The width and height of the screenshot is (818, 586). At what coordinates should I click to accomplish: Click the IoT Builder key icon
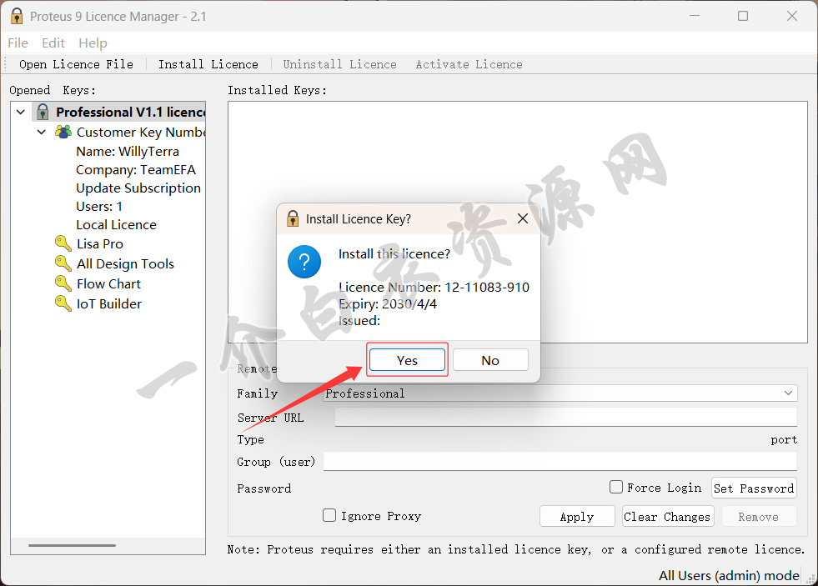pyautogui.click(x=63, y=303)
